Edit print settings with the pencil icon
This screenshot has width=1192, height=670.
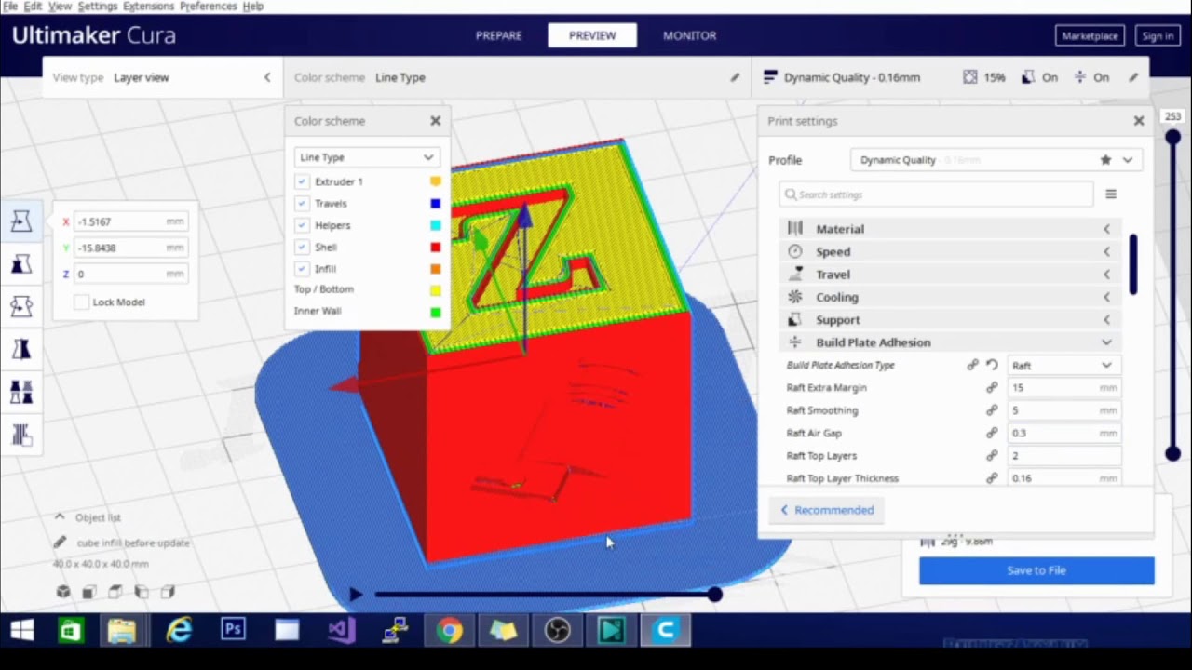(x=1133, y=77)
